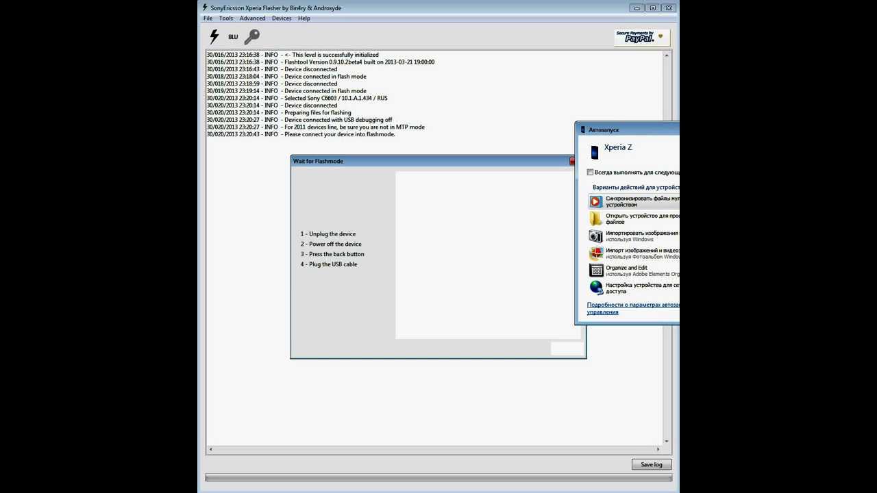Open the File menu

(208, 18)
